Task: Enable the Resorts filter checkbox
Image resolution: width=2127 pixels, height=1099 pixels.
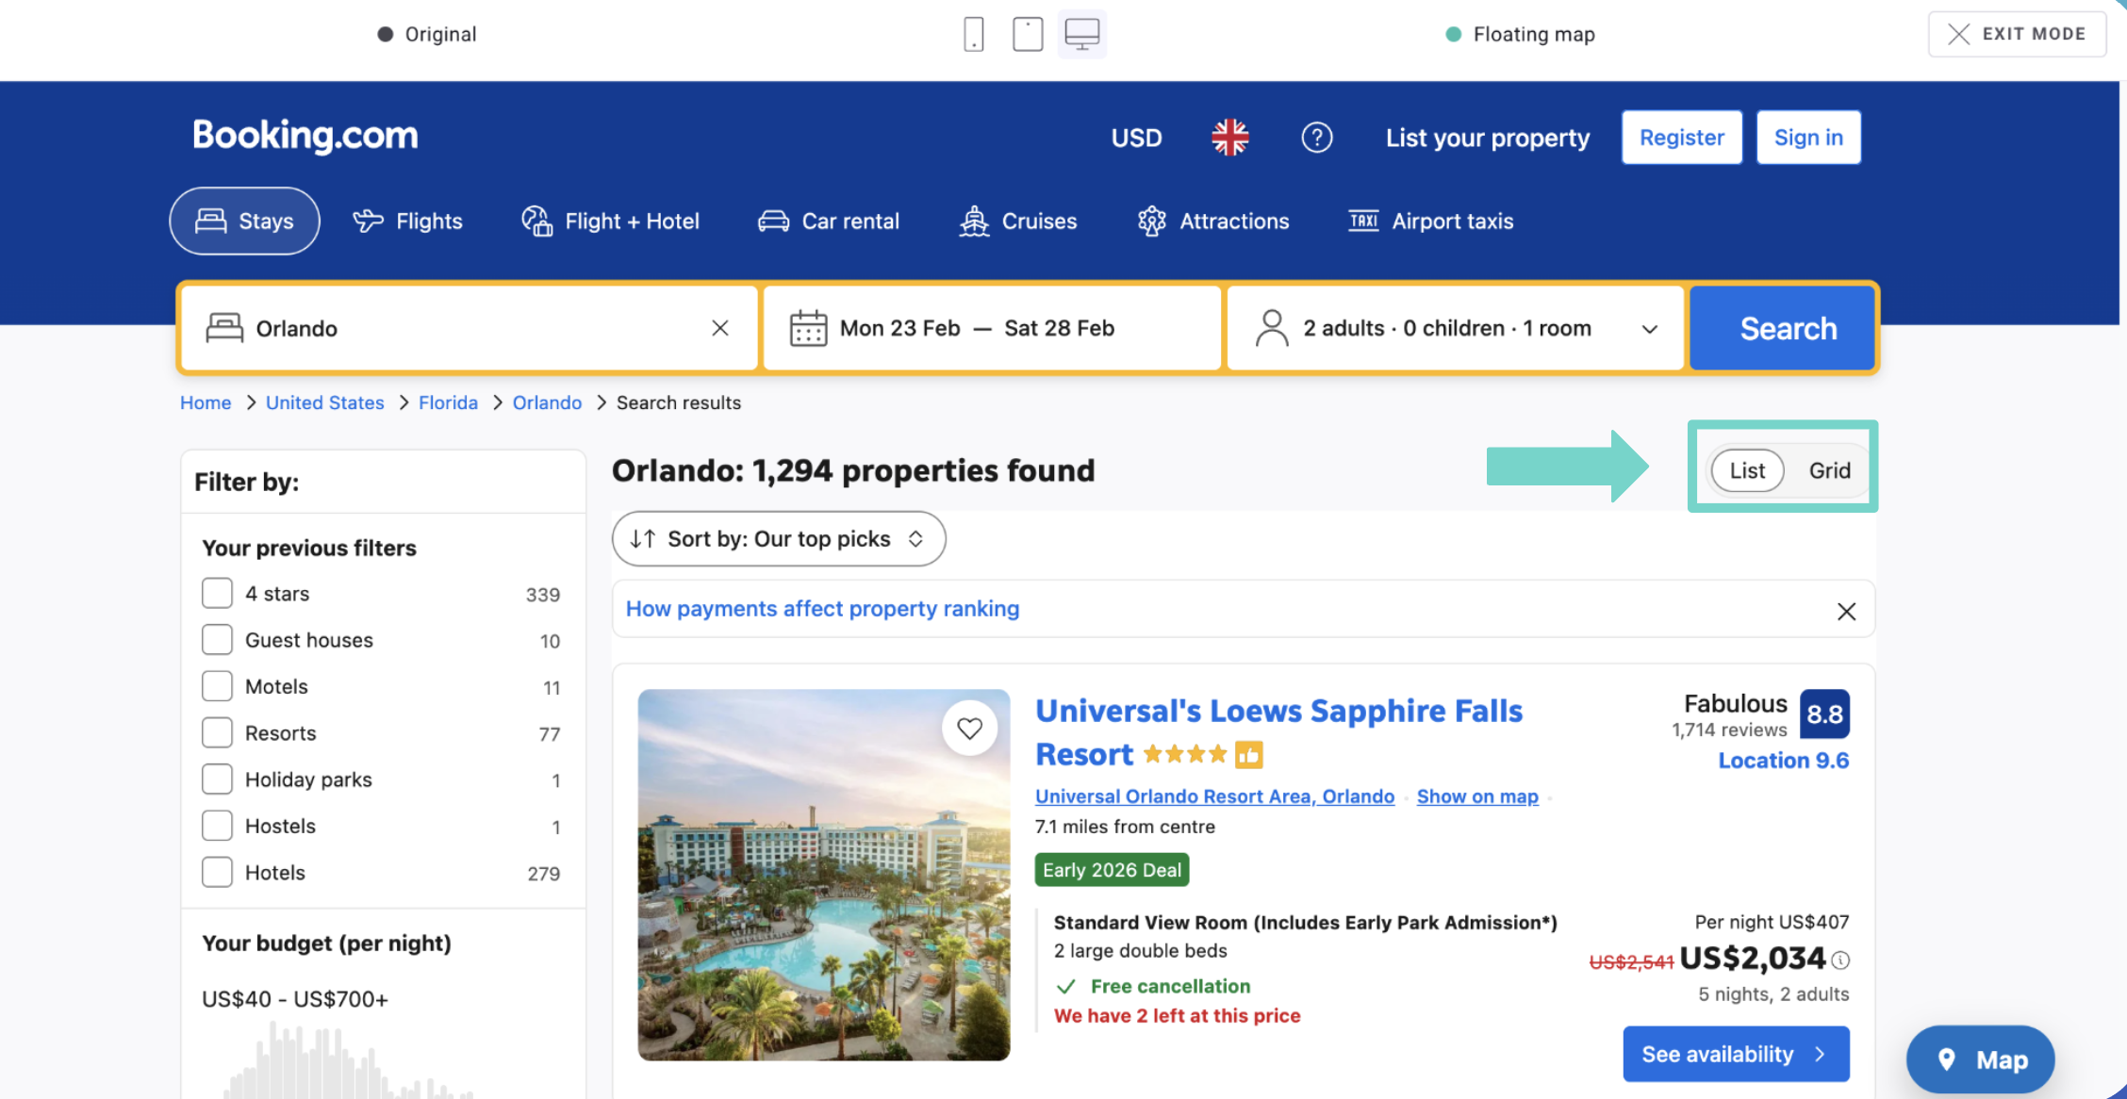Action: [217, 733]
